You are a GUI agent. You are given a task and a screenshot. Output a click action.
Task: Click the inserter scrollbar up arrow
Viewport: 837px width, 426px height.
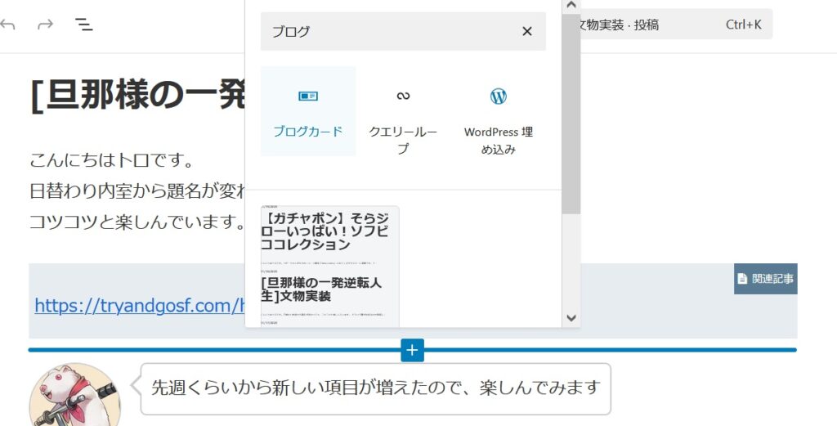(x=571, y=6)
